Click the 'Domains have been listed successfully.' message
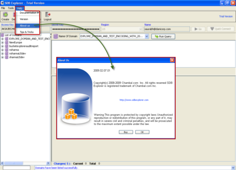236x170 pixels. tap(56, 168)
